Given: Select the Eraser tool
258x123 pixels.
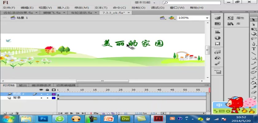Looking at the screenshot, I should pyautogui.click(x=254, y=92).
